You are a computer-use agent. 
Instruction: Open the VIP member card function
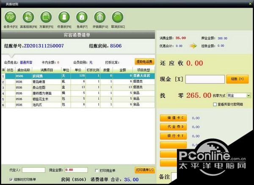10,17
